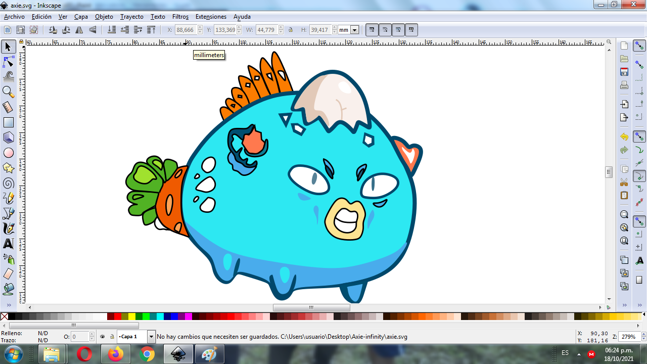This screenshot has height=364, width=647.
Task: Select the Ellipse circle tool
Action: point(8,153)
